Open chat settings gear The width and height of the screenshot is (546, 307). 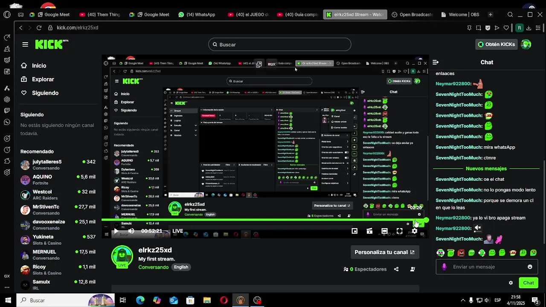point(511,283)
